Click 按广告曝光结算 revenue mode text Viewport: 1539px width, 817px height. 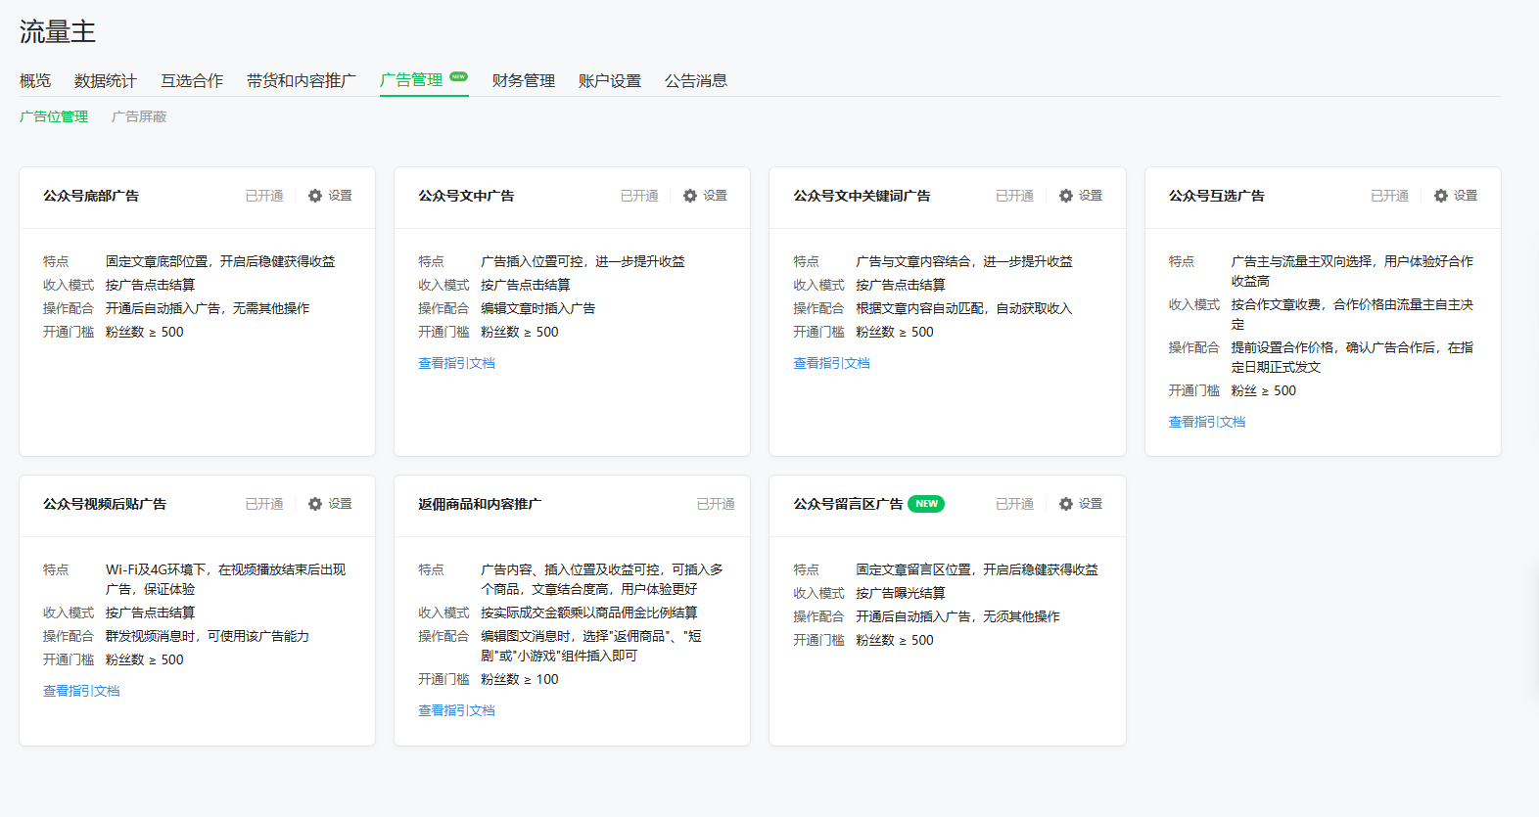(901, 593)
